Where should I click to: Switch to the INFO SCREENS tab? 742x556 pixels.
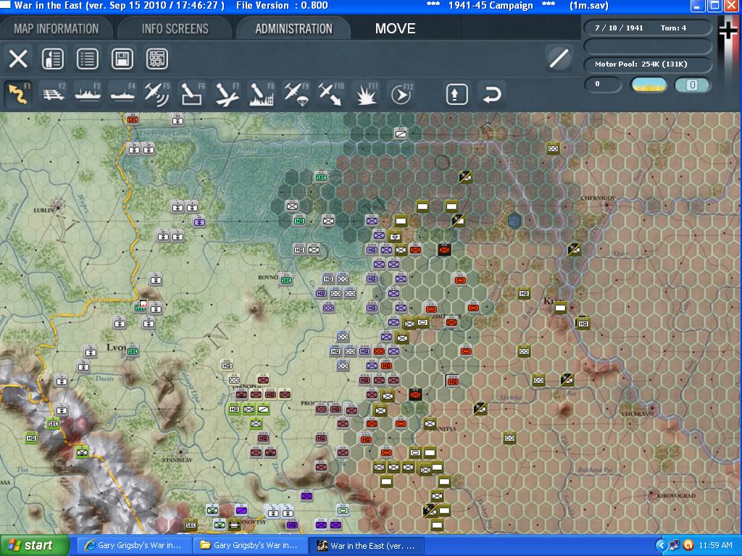[x=175, y=28]
